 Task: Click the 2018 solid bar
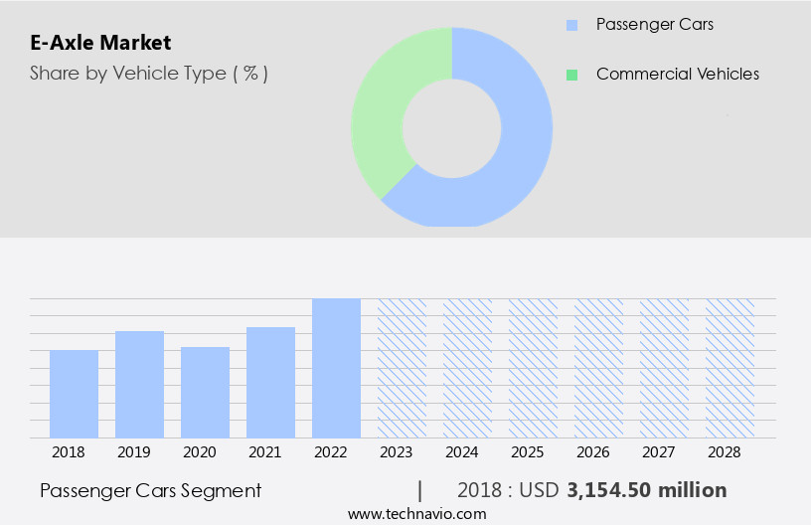coord(74,394)
